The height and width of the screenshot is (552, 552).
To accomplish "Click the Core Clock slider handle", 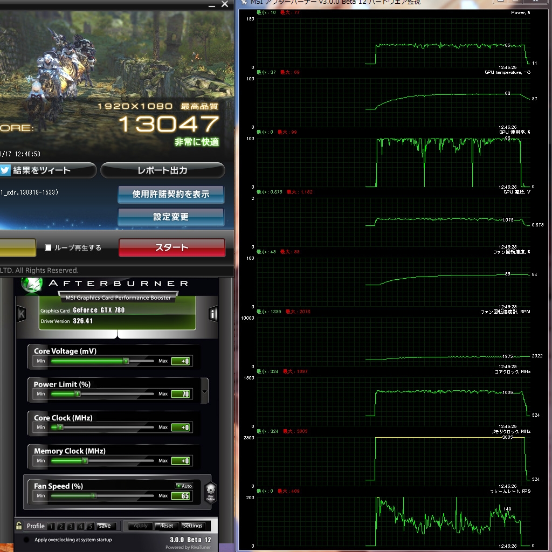I will click(60, 427).
